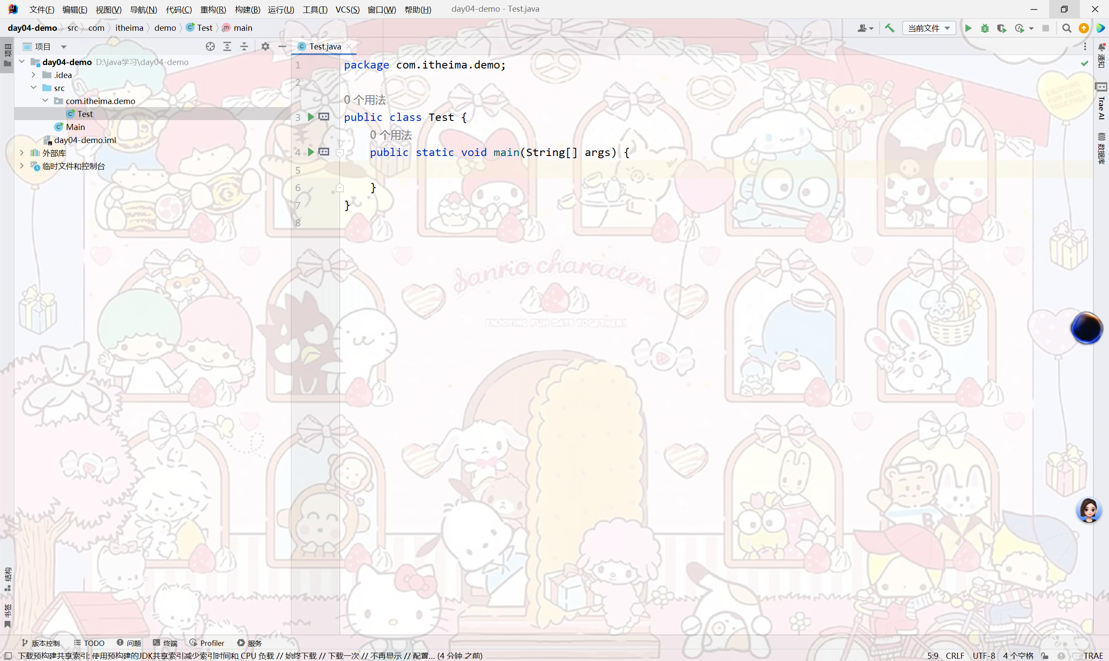Expand all nodes in project panel
This screenshot has height=661, width=1109.
pos(227,46)
